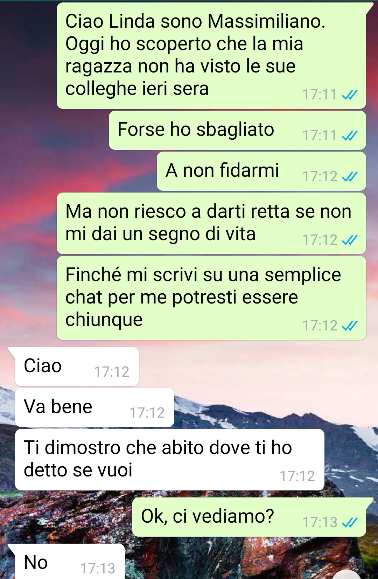The width and height of the screenshot is (378, 579).
Task: Select the received 'Ciao' message
Action: [x=77, y=367]
